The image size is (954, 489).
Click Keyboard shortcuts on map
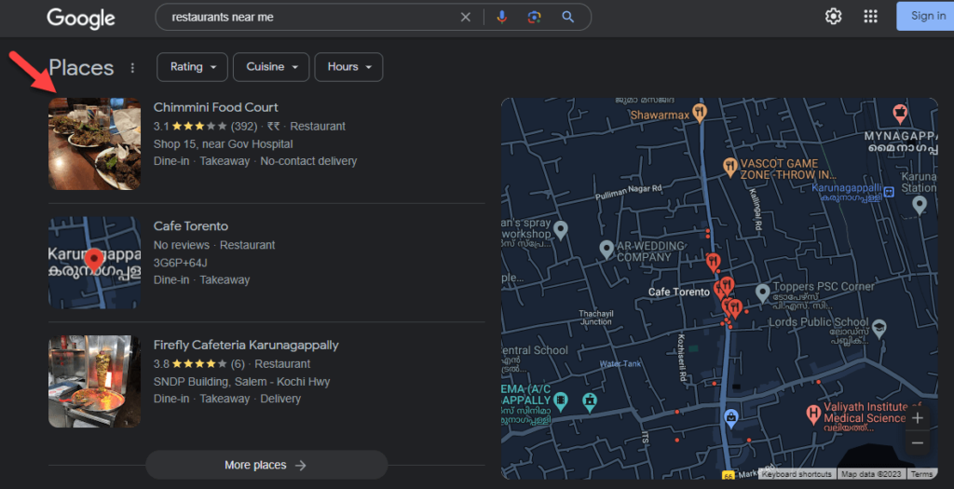pyautogui.click(x=797, y=474)
